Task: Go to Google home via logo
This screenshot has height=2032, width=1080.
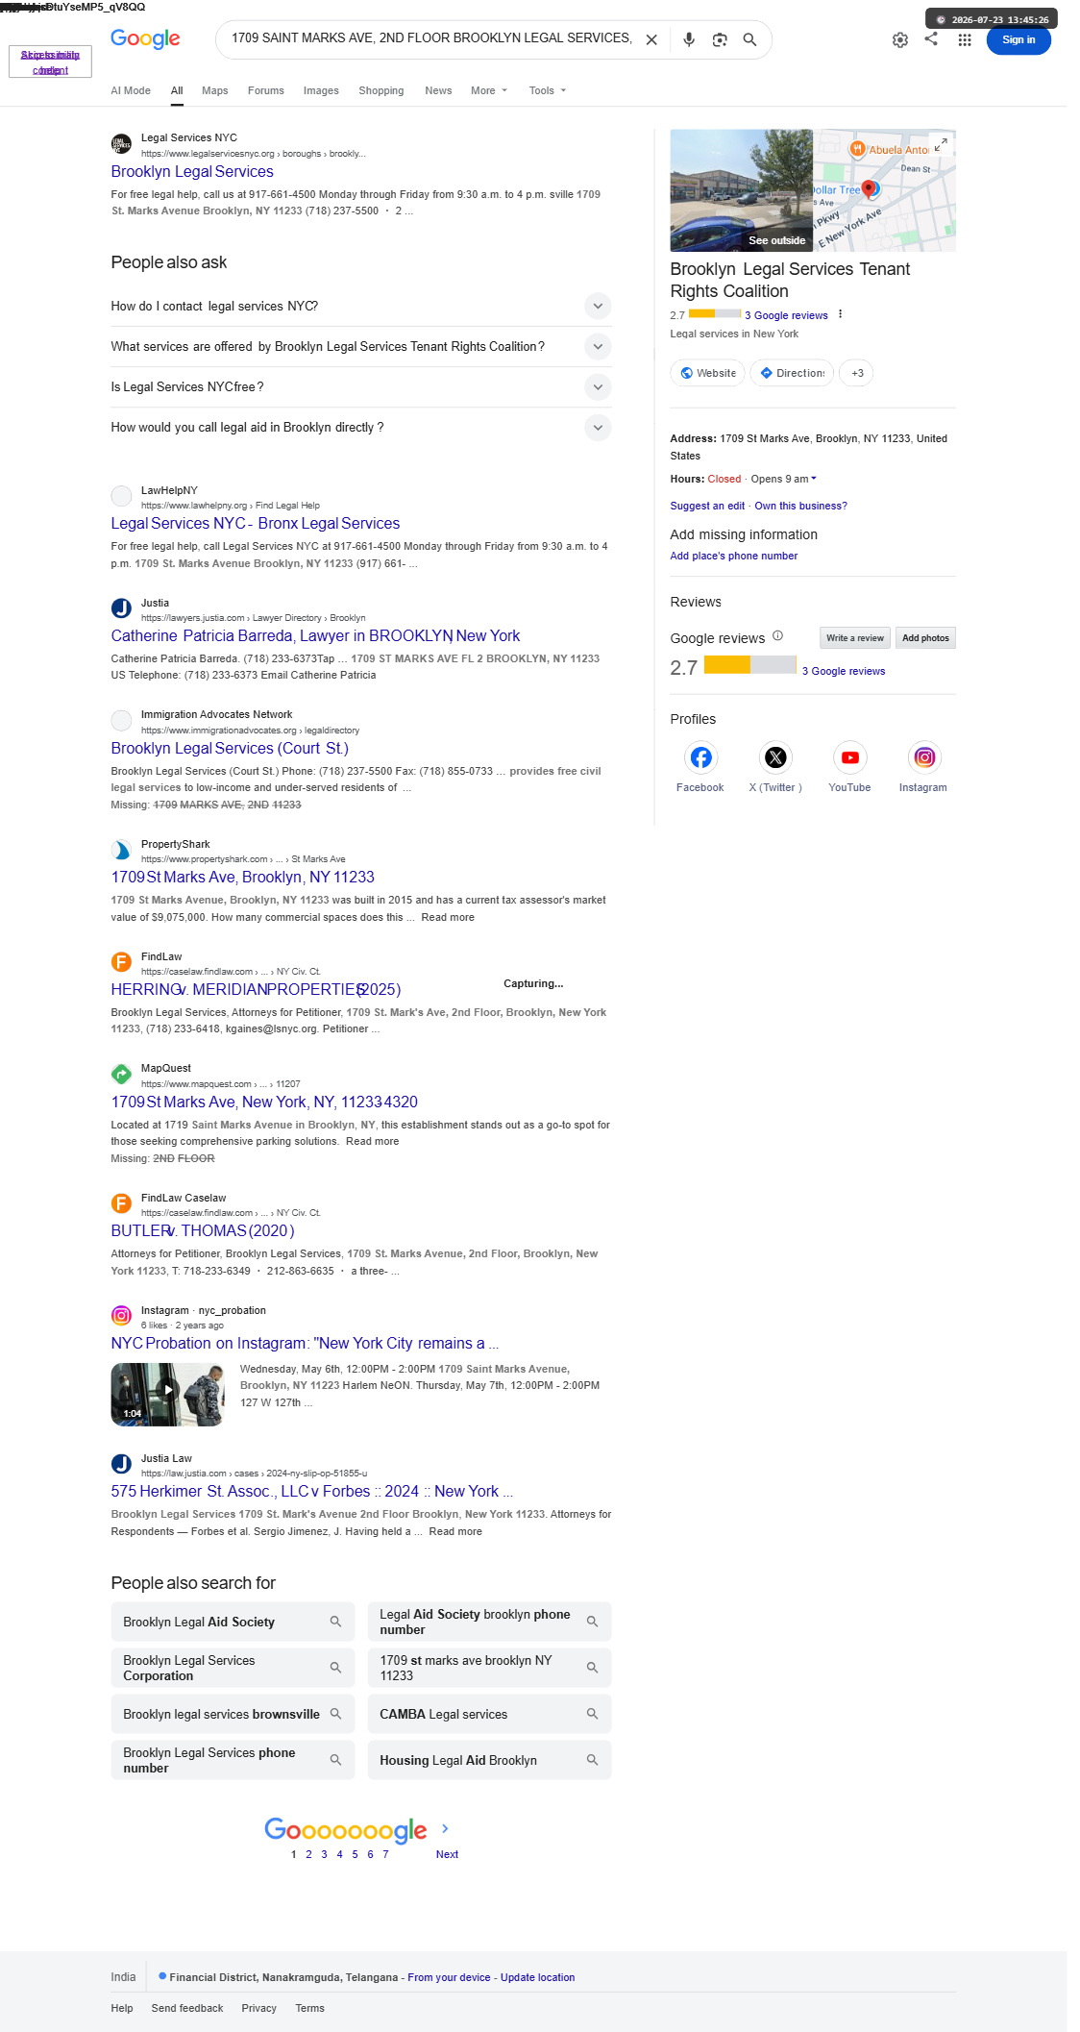Action: (x=145, y=38)
